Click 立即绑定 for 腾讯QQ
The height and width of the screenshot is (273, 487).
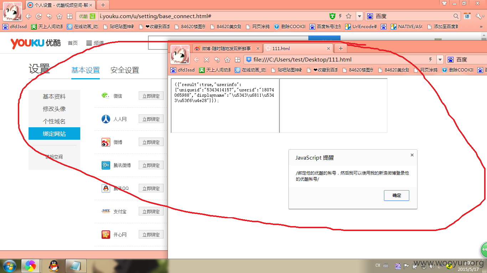click(151, 188)
